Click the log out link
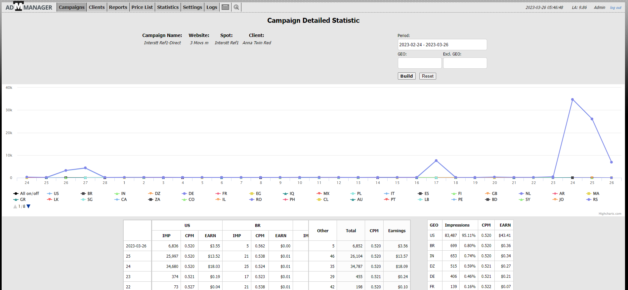This screenshot has height=290, width=628. click(615, 8)
